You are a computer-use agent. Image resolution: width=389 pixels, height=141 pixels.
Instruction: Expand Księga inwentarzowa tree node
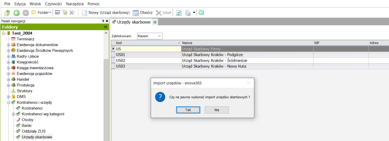point(8,68)
